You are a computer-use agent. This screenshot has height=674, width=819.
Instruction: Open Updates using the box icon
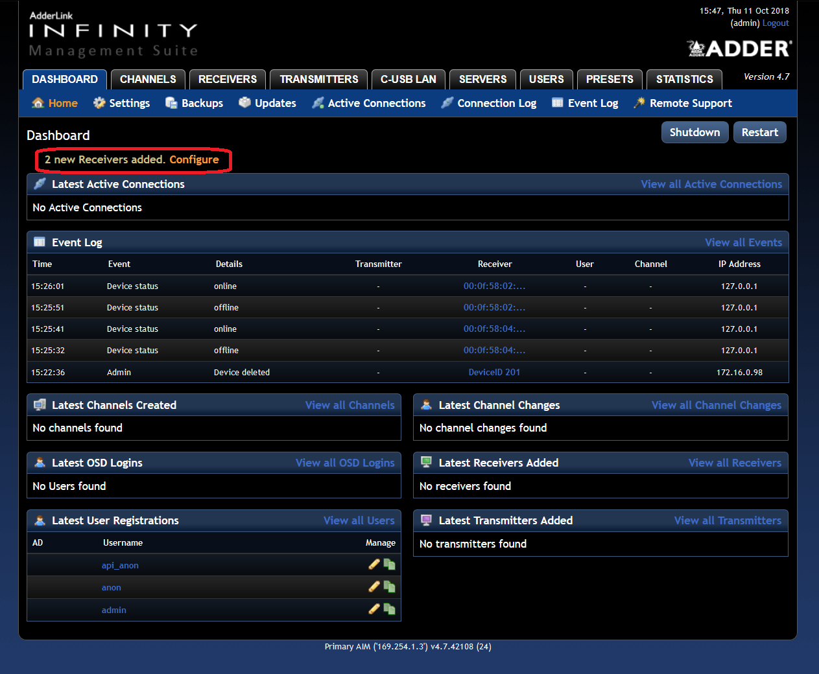tap(244, 103)
